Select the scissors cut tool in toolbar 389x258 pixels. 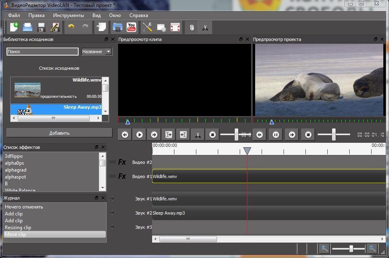click(x=205, y=27)
